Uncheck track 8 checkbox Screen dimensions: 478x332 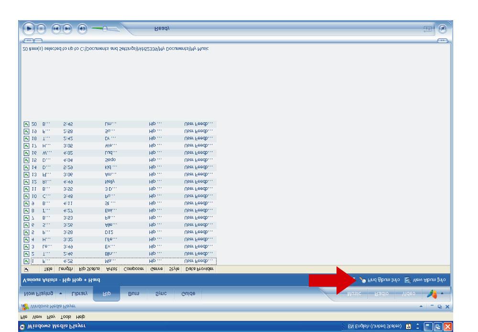pos(26,211)
